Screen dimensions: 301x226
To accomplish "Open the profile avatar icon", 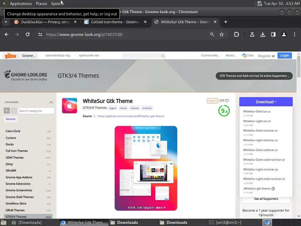I will pyautogui.click(x=284, y=34).
